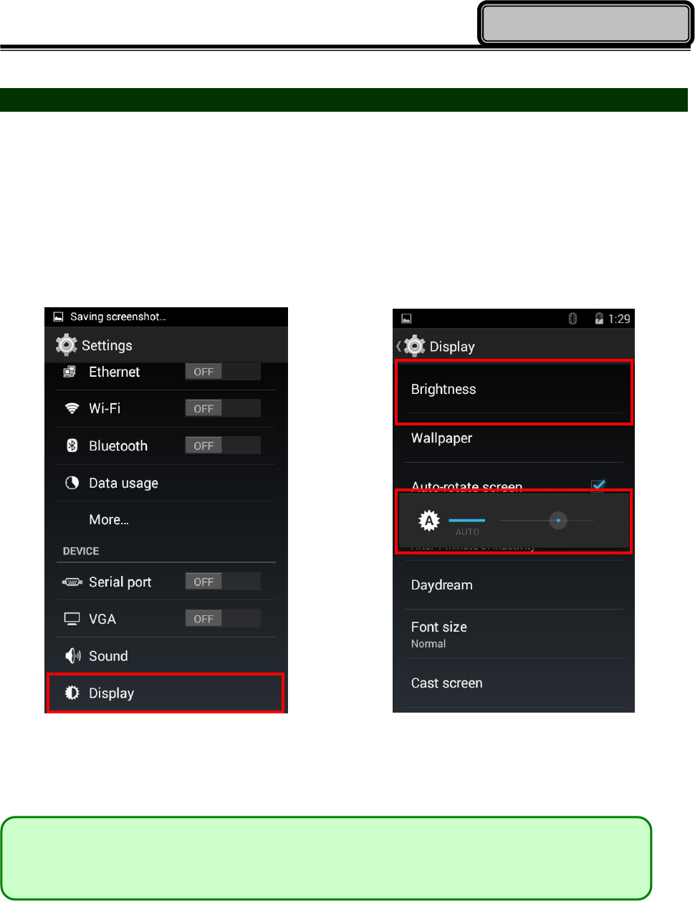
Task: Click the VGA monitor icon
Action: 72,619
